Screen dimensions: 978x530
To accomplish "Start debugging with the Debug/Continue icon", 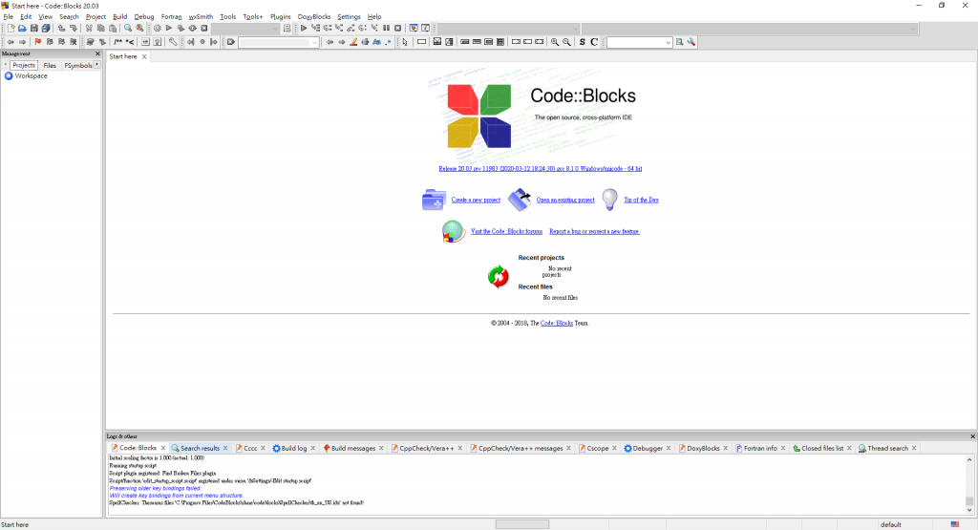I will click(304, 28).
